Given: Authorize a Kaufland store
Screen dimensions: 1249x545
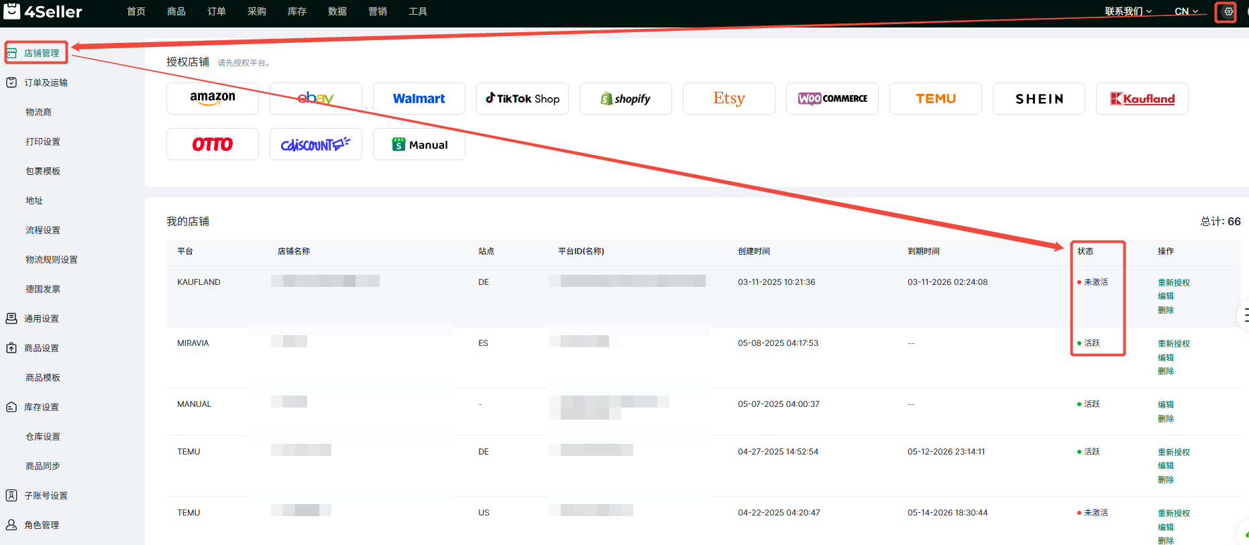Looking at the screenshot, I should click(x=1142, y=99).
